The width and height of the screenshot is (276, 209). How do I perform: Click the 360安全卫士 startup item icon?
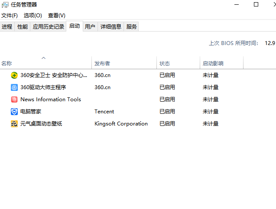point(14,75)
